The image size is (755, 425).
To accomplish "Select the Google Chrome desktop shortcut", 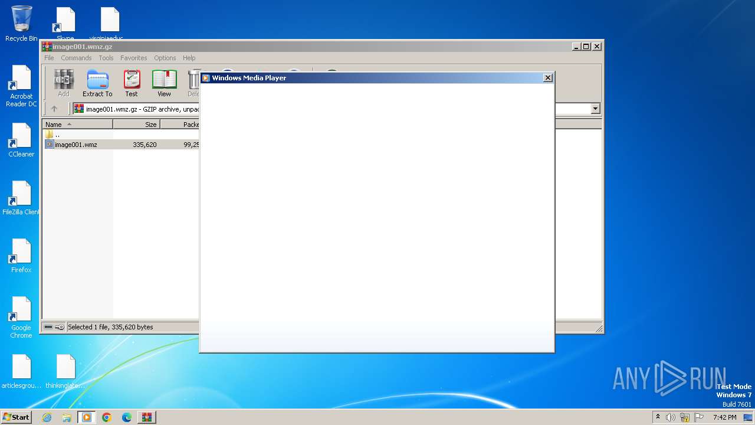I will click(x=21, y=318).
